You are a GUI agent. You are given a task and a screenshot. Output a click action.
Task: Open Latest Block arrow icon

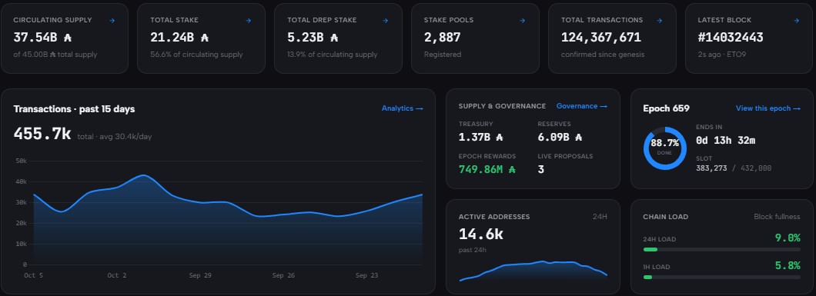pos(796,20)
